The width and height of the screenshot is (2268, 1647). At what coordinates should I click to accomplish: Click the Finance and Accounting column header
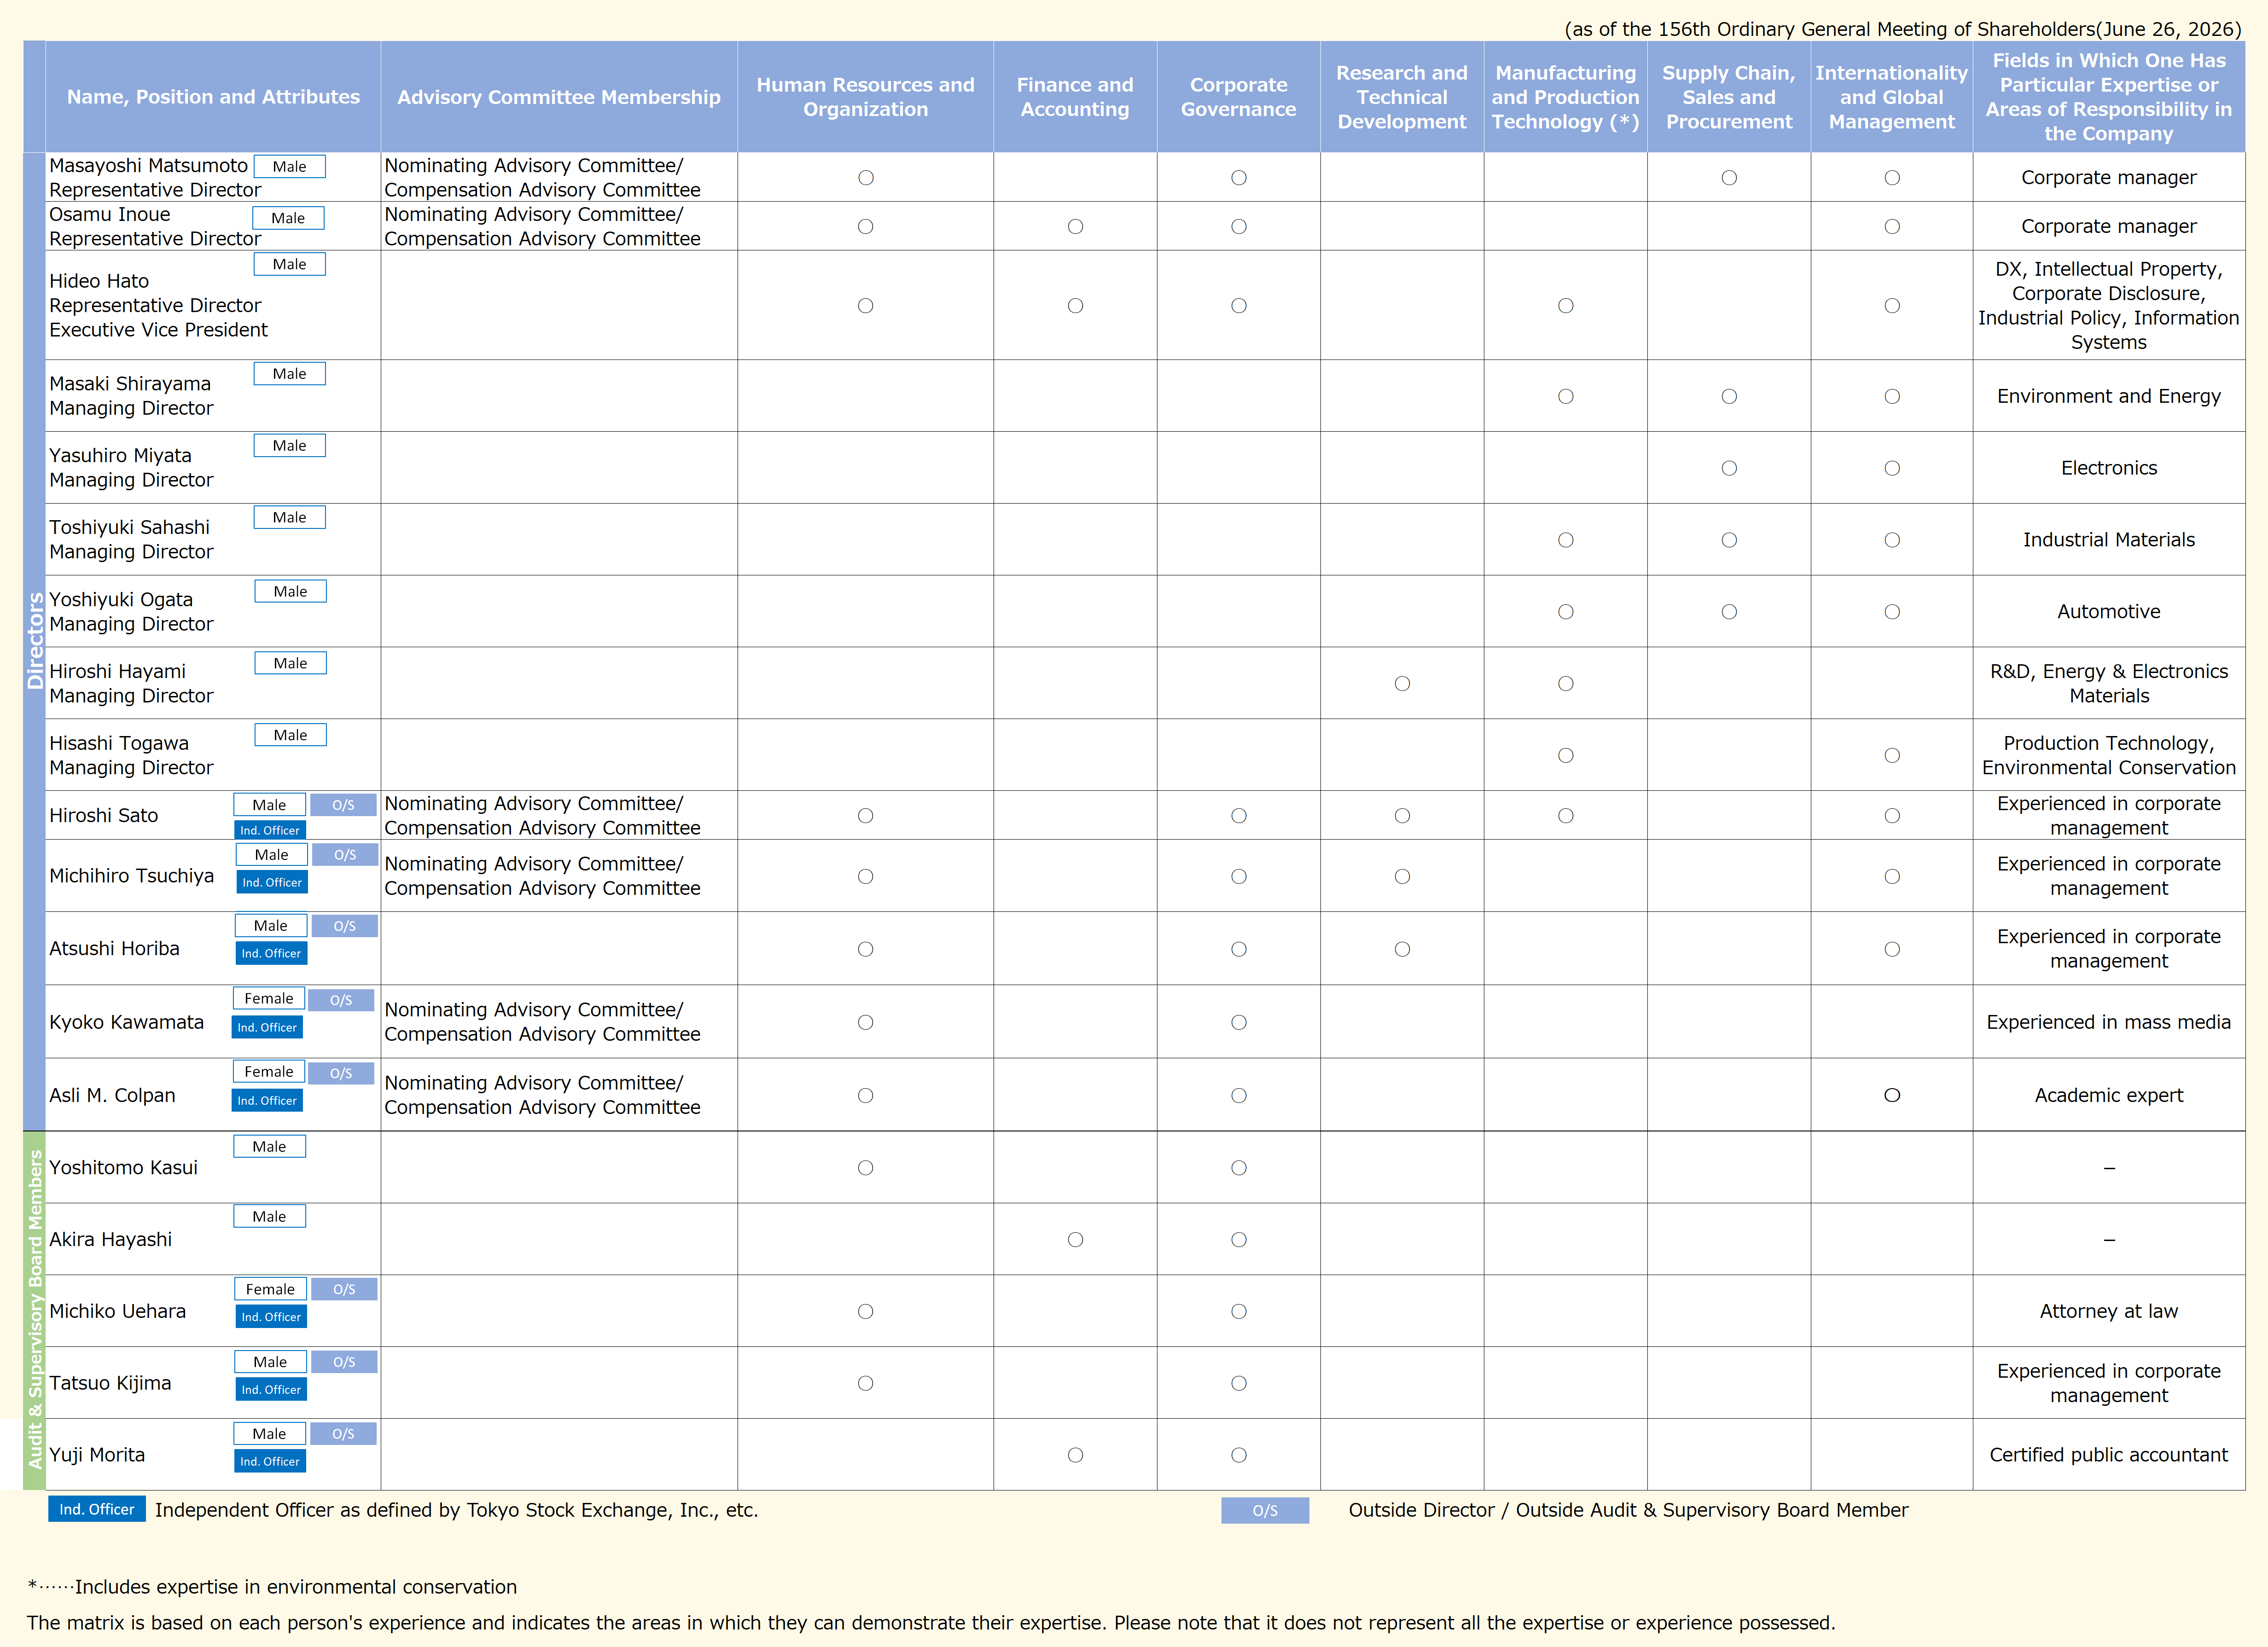pos(1075,97)
